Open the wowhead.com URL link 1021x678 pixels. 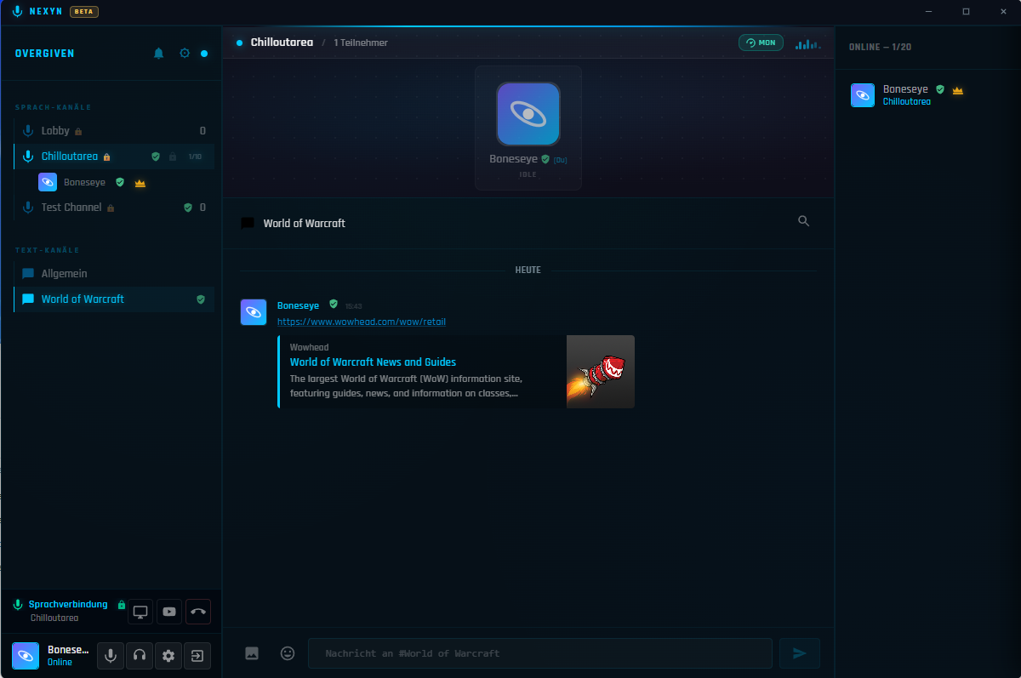(x=362, y=322)
